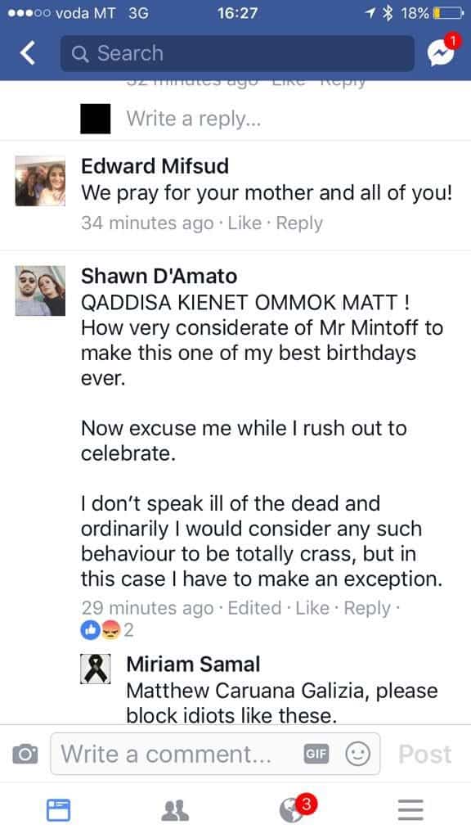This screenshot has width=471, height=838.
Task: Open the GIF picker
Action: pyautogui.click(x=316, y=754)
